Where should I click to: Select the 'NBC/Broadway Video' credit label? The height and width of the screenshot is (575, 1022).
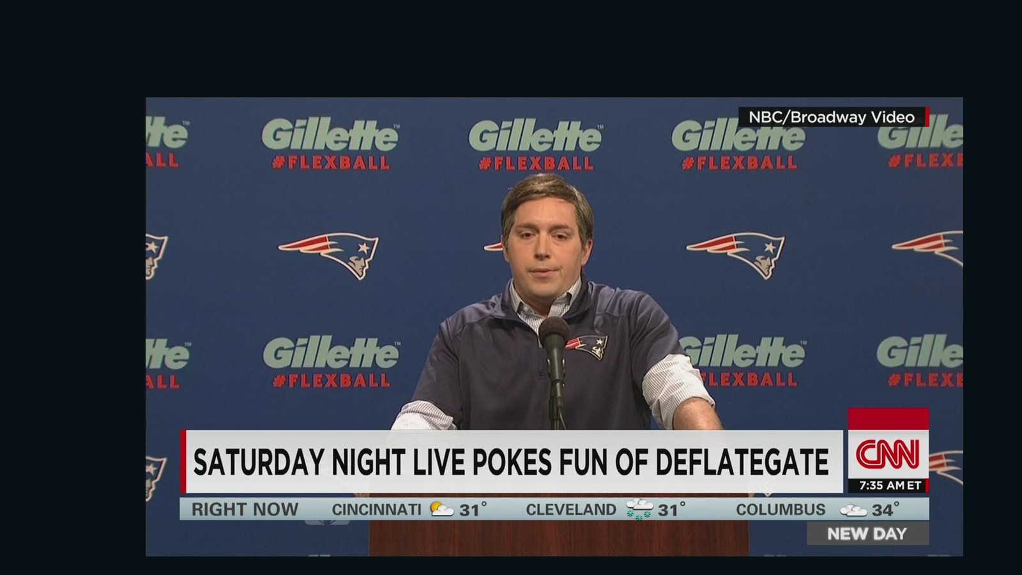pos(832,117)
